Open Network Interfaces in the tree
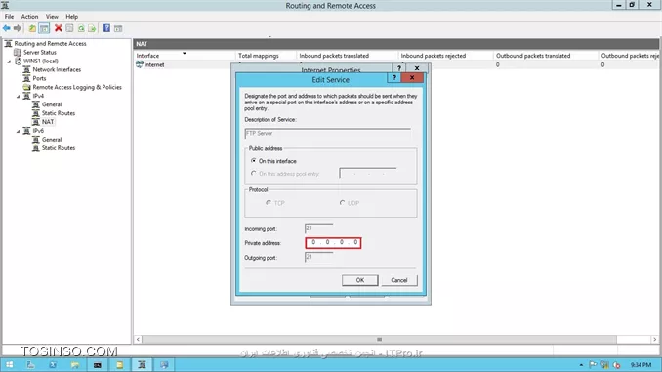This screenshot has width=662, height=372. (x=57, y=69)
